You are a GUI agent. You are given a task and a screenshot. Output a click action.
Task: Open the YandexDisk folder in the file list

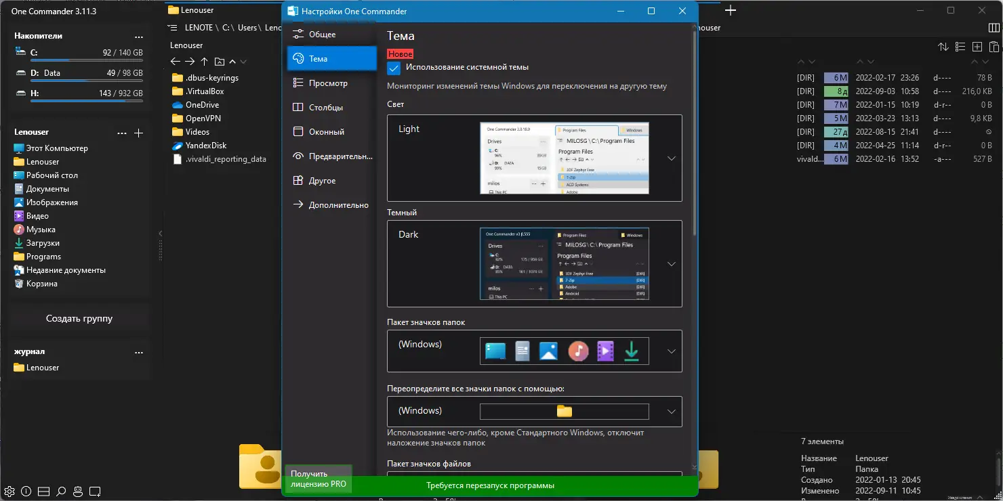coord(199,146)
